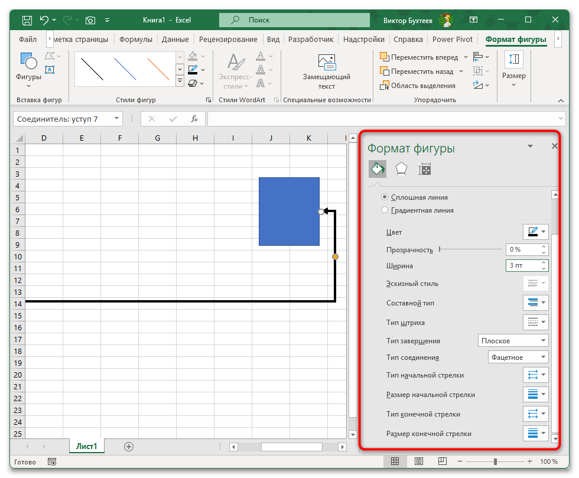Select the Effects pentagon tab in pane
The width and height of the screenshot is (579, 478).
click(x=401, y=169)
